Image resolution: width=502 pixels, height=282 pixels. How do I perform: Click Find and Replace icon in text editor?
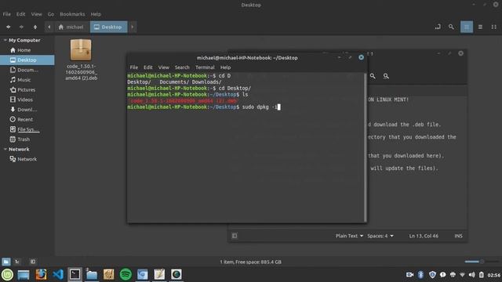tap(386, 76)
